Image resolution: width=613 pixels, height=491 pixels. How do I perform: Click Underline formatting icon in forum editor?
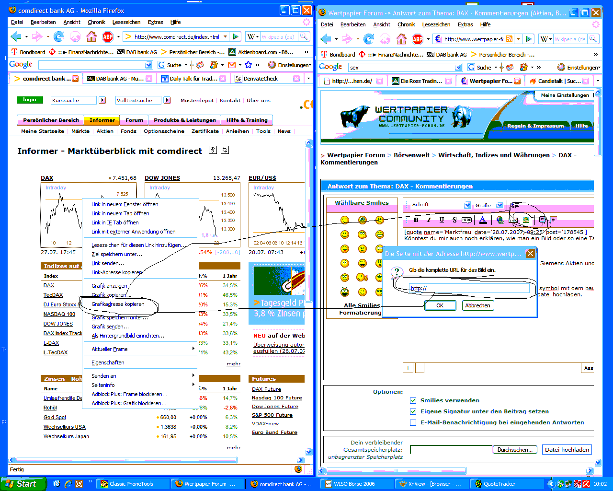(442, 220)
